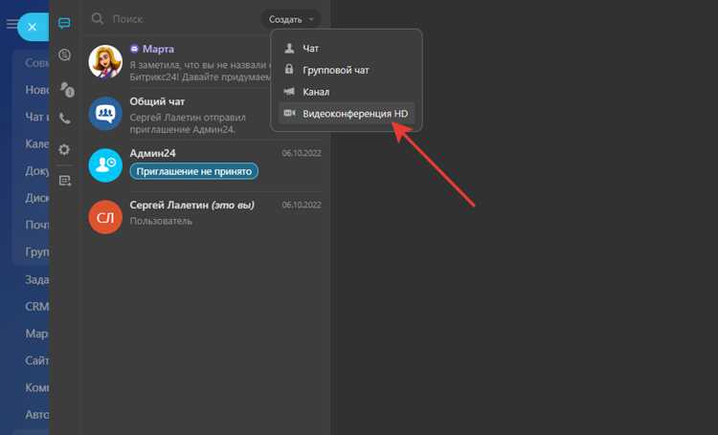Open the notifications icon with badge
718x435 pixels.
pos(67,89)
